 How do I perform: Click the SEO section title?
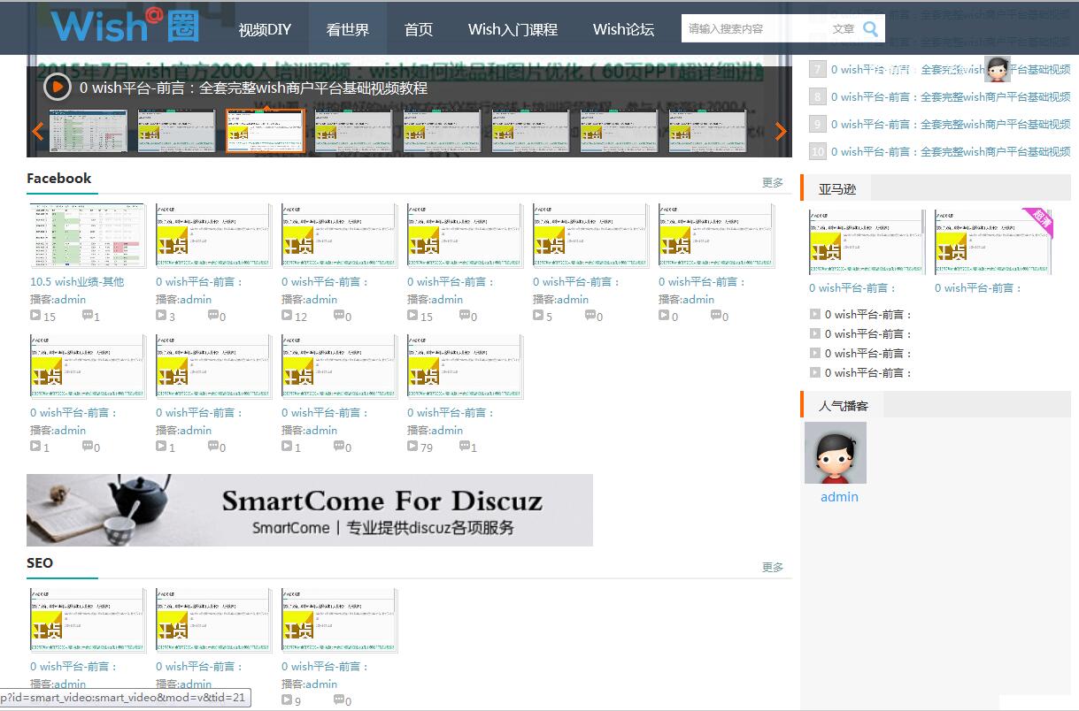(40, 563)
